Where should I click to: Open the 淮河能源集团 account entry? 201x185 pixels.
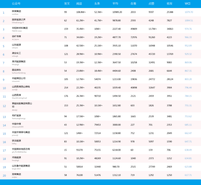coord(19,61)
